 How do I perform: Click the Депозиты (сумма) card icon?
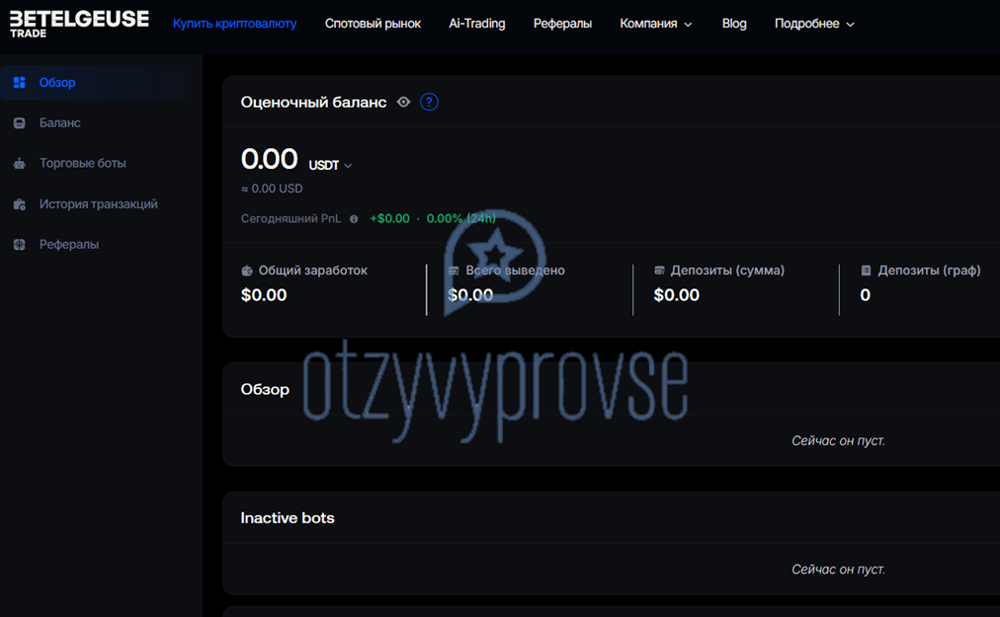click(x=659, y=270)
